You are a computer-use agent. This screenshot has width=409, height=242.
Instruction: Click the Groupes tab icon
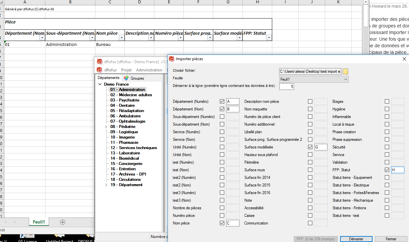126,78
